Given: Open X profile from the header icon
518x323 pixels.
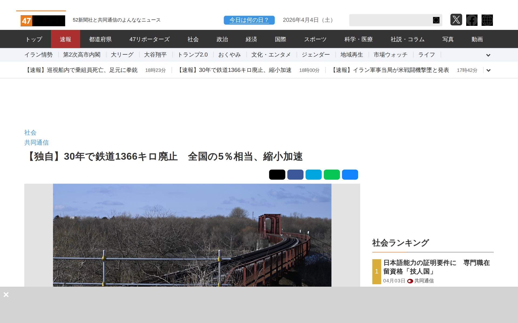Looking at the screenshot, I should point(456,20).
